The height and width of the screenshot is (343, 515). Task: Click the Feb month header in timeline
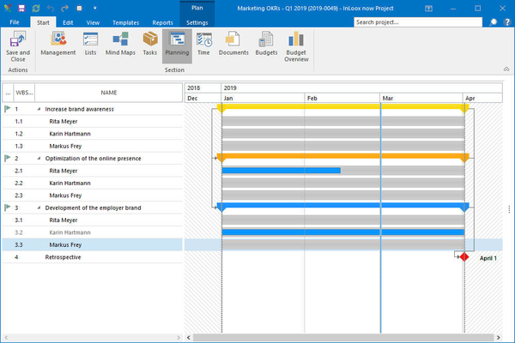tap(342, 98)
